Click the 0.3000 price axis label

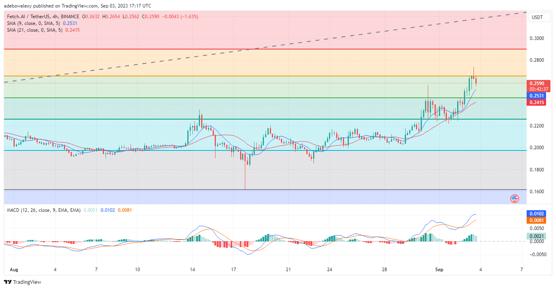(x=537, y=38)
